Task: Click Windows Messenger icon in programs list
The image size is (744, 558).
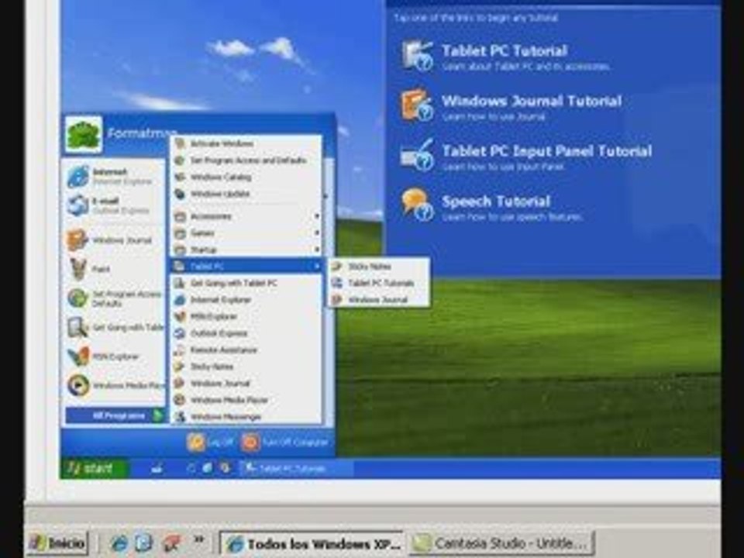Action: (179, 417)
